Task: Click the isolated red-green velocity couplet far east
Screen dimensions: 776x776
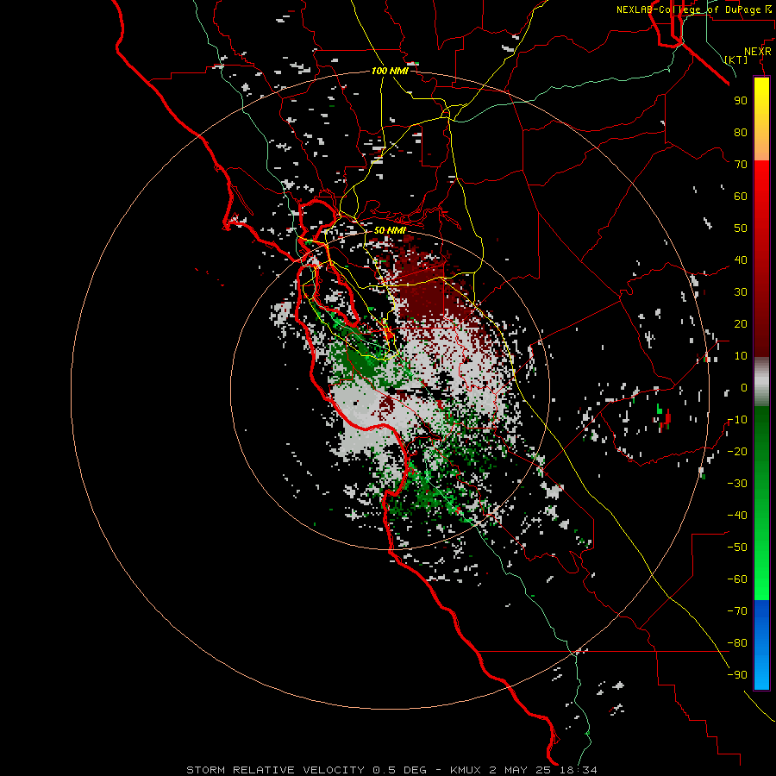Action: pos(664,417)
